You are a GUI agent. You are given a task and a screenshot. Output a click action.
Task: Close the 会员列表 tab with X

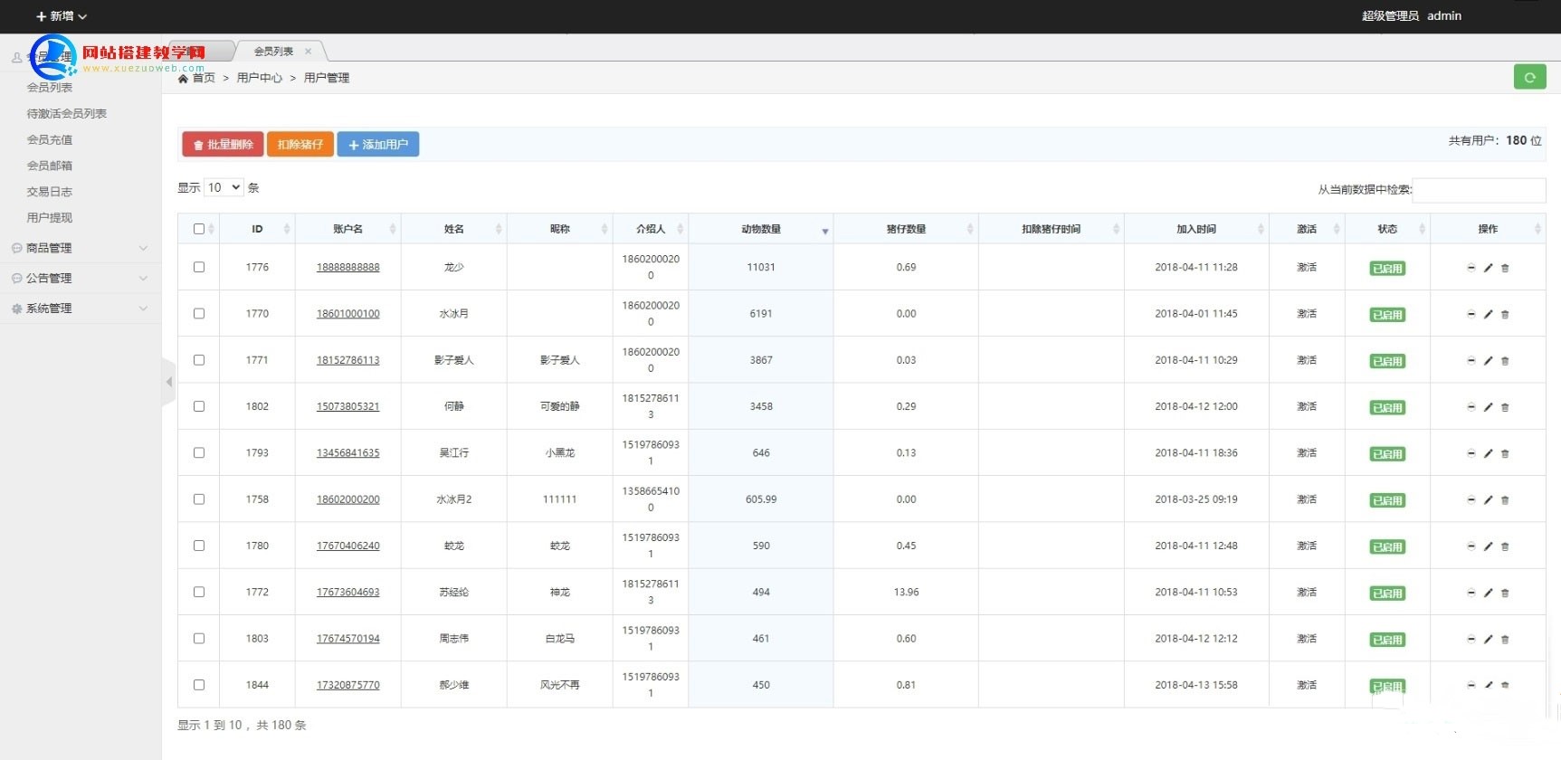[x=308, y=52]
